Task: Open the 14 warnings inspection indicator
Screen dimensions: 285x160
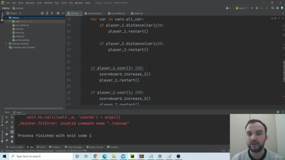Action: tap(274, 18)
